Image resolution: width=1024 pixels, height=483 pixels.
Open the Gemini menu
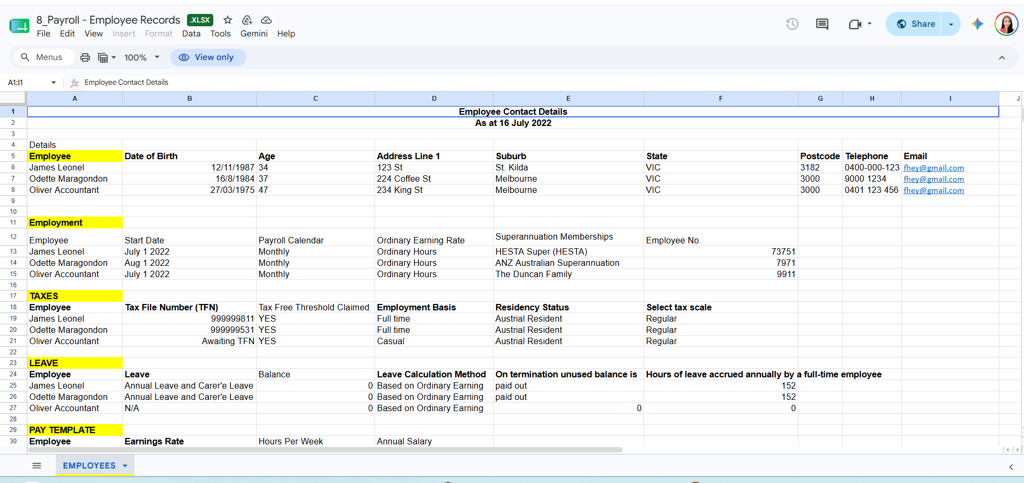pyautogui.click(x=254, y=33)
